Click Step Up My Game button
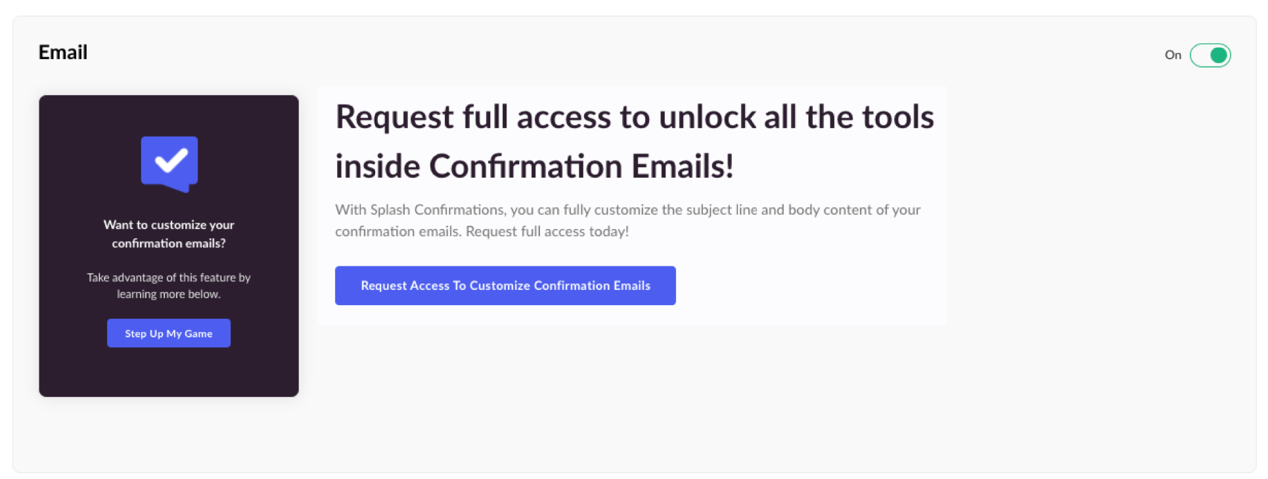 click(x=169, y=333)
